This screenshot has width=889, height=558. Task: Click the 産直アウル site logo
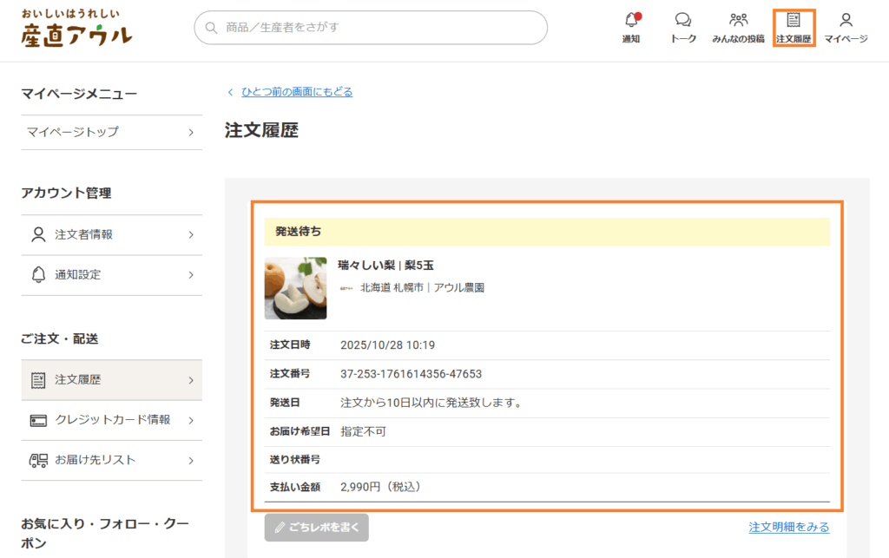76,28
